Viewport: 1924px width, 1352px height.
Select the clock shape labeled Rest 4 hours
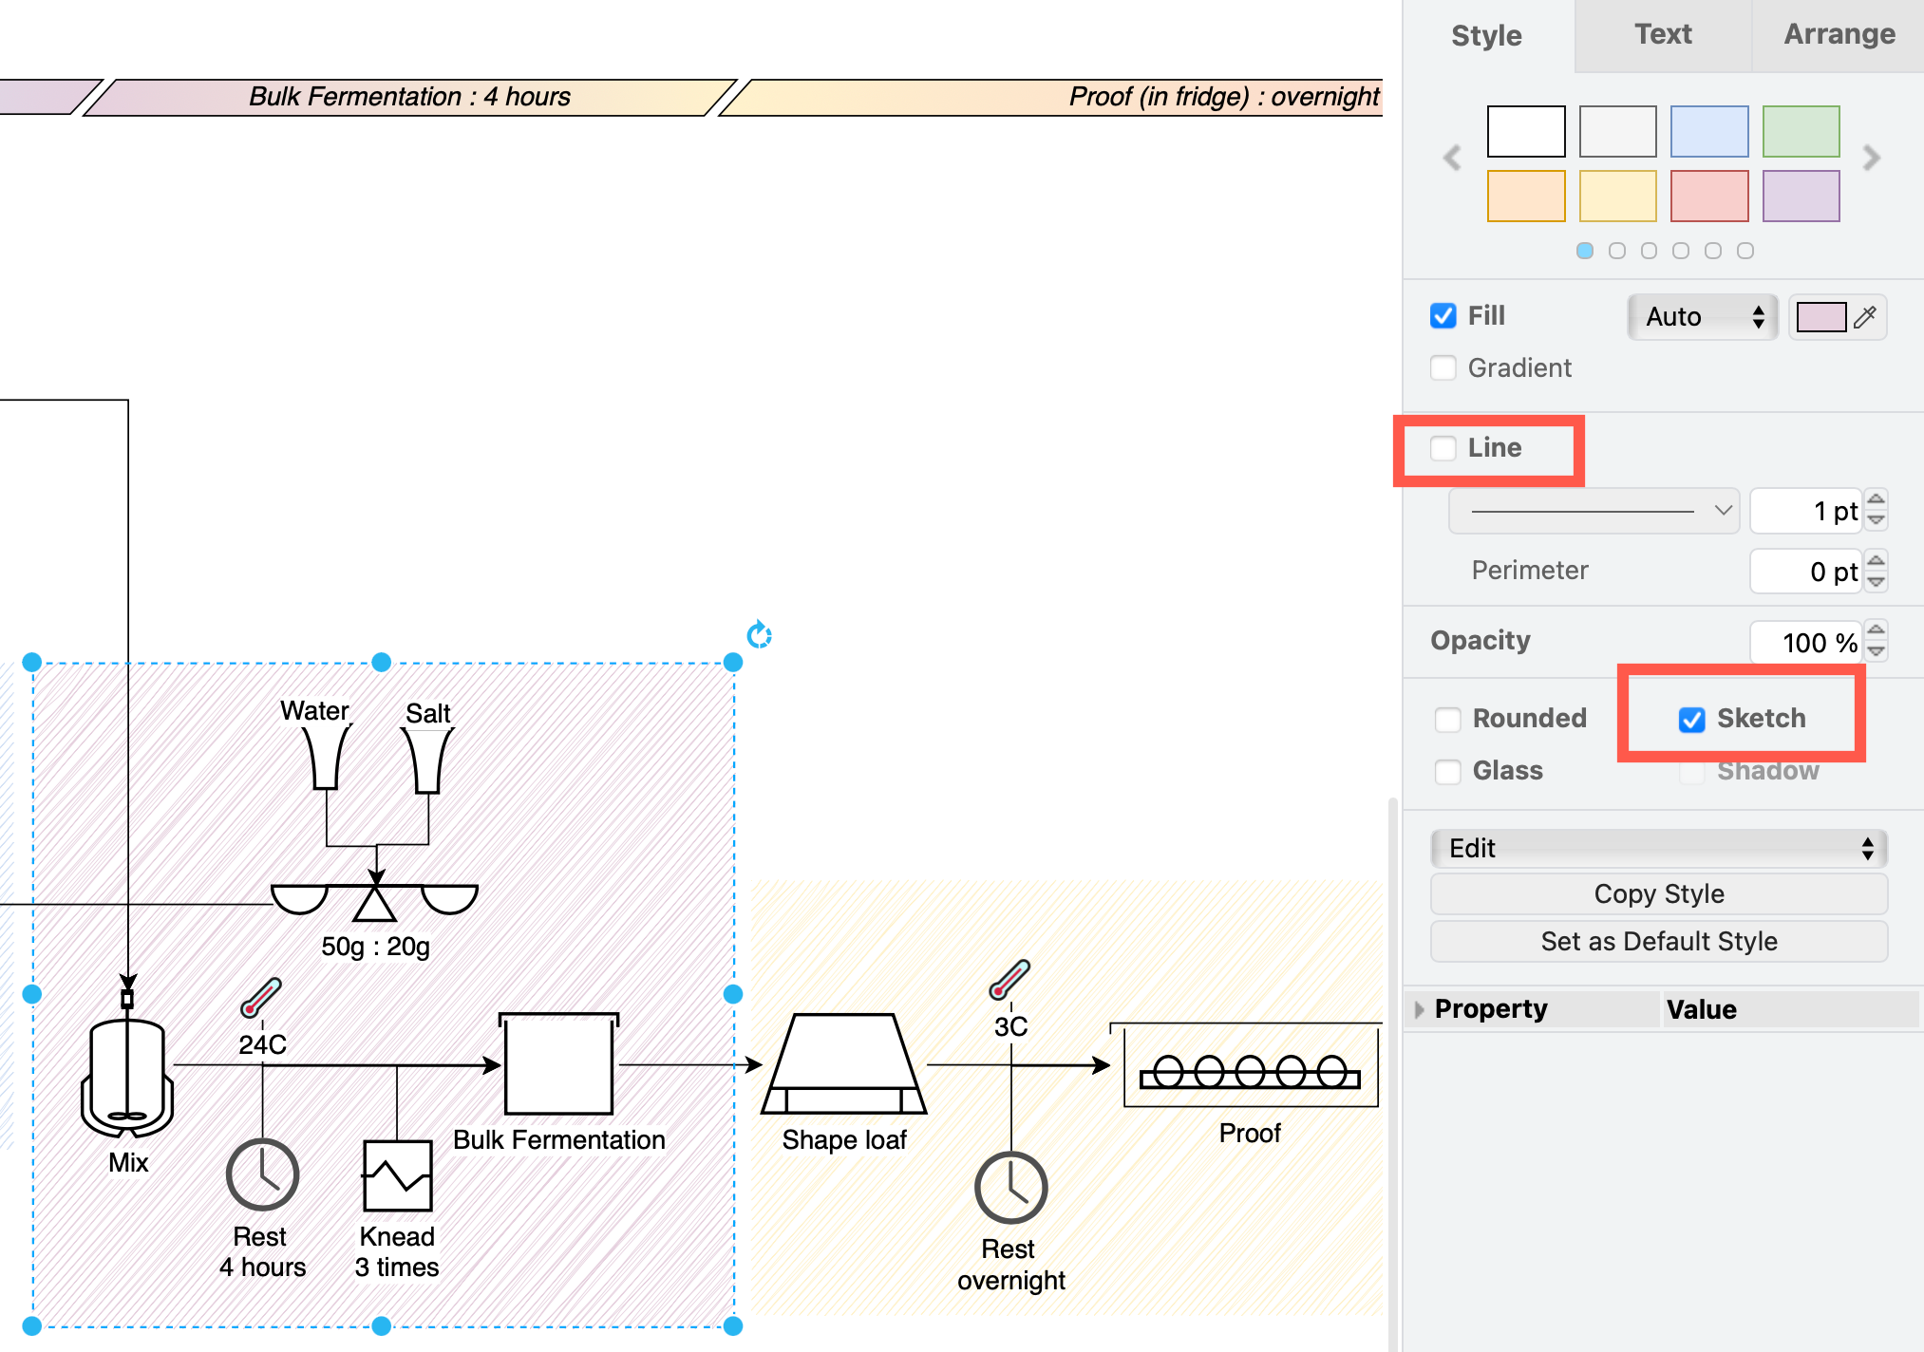tap(262, 1174)
